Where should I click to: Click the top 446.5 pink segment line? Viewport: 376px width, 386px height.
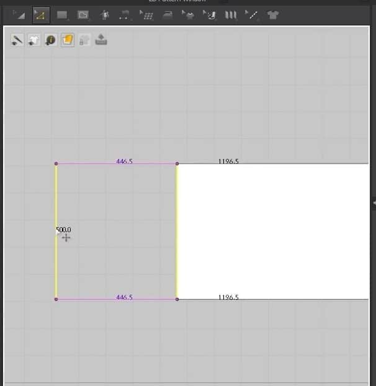(x=117, y=163)
